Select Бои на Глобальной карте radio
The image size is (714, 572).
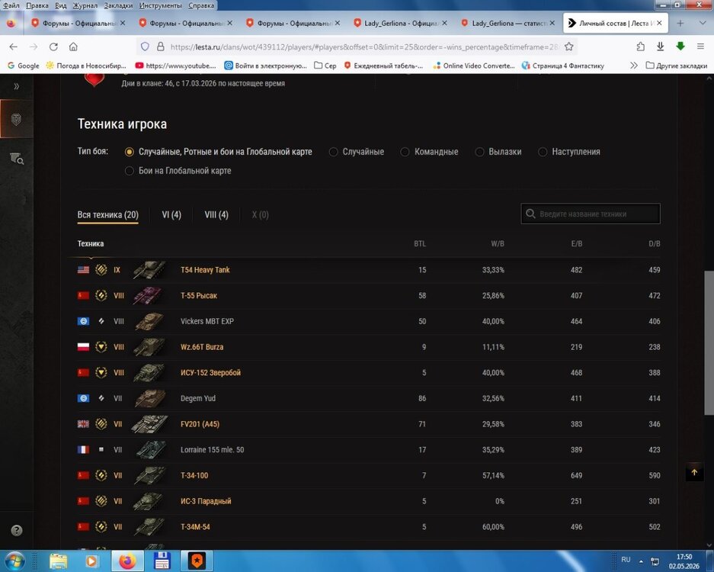pyautogui.click(x=130, y=171)
